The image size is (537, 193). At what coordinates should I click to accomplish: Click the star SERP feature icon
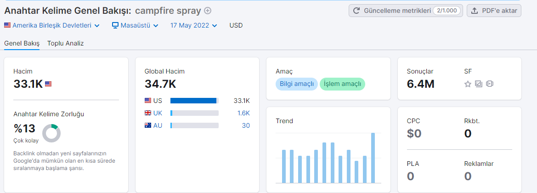click(x=468, y=84)
